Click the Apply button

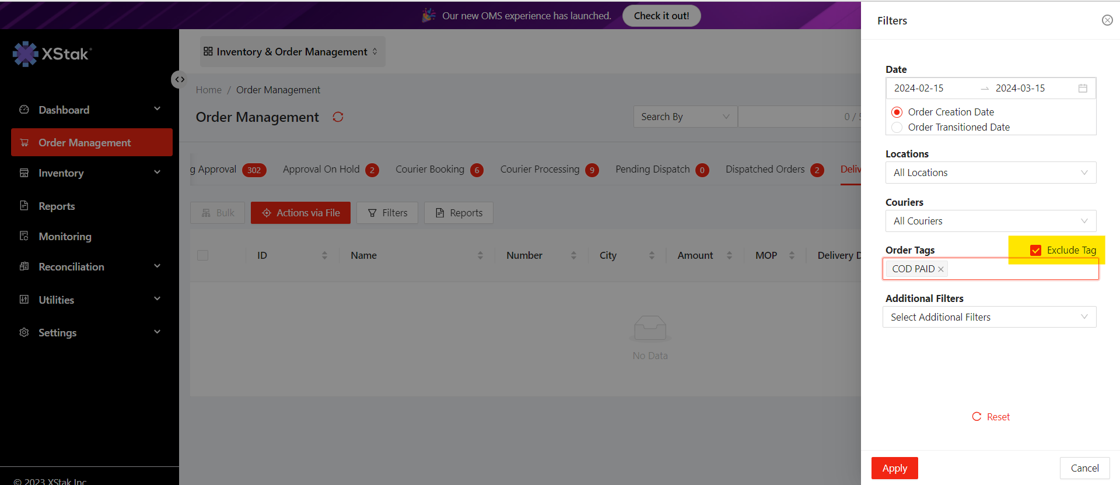click(894, 468)
